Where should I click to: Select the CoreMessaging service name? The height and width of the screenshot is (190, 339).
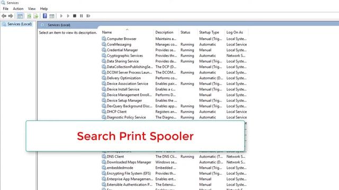click(x=119, y=44)
